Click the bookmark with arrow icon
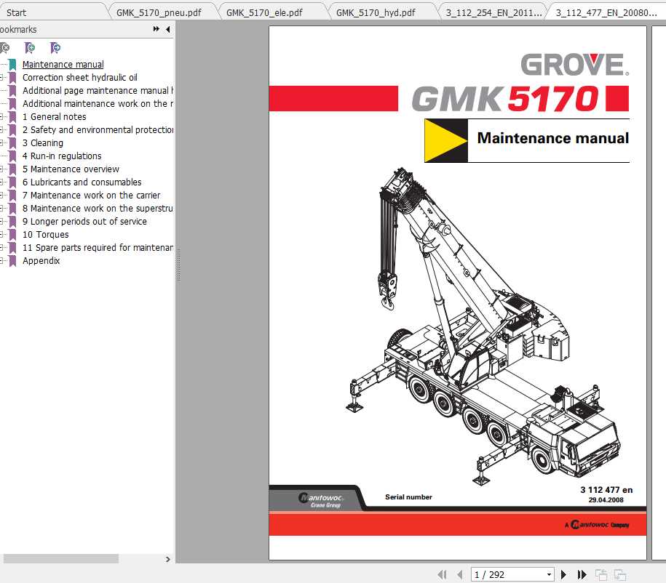Screen dimensions: 666x583 [x=55, y=48]
